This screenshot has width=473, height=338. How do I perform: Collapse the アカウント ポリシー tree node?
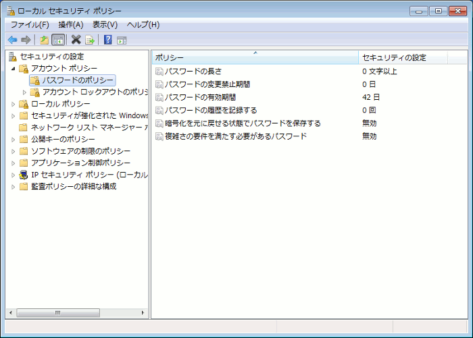[x=13, y=69]
